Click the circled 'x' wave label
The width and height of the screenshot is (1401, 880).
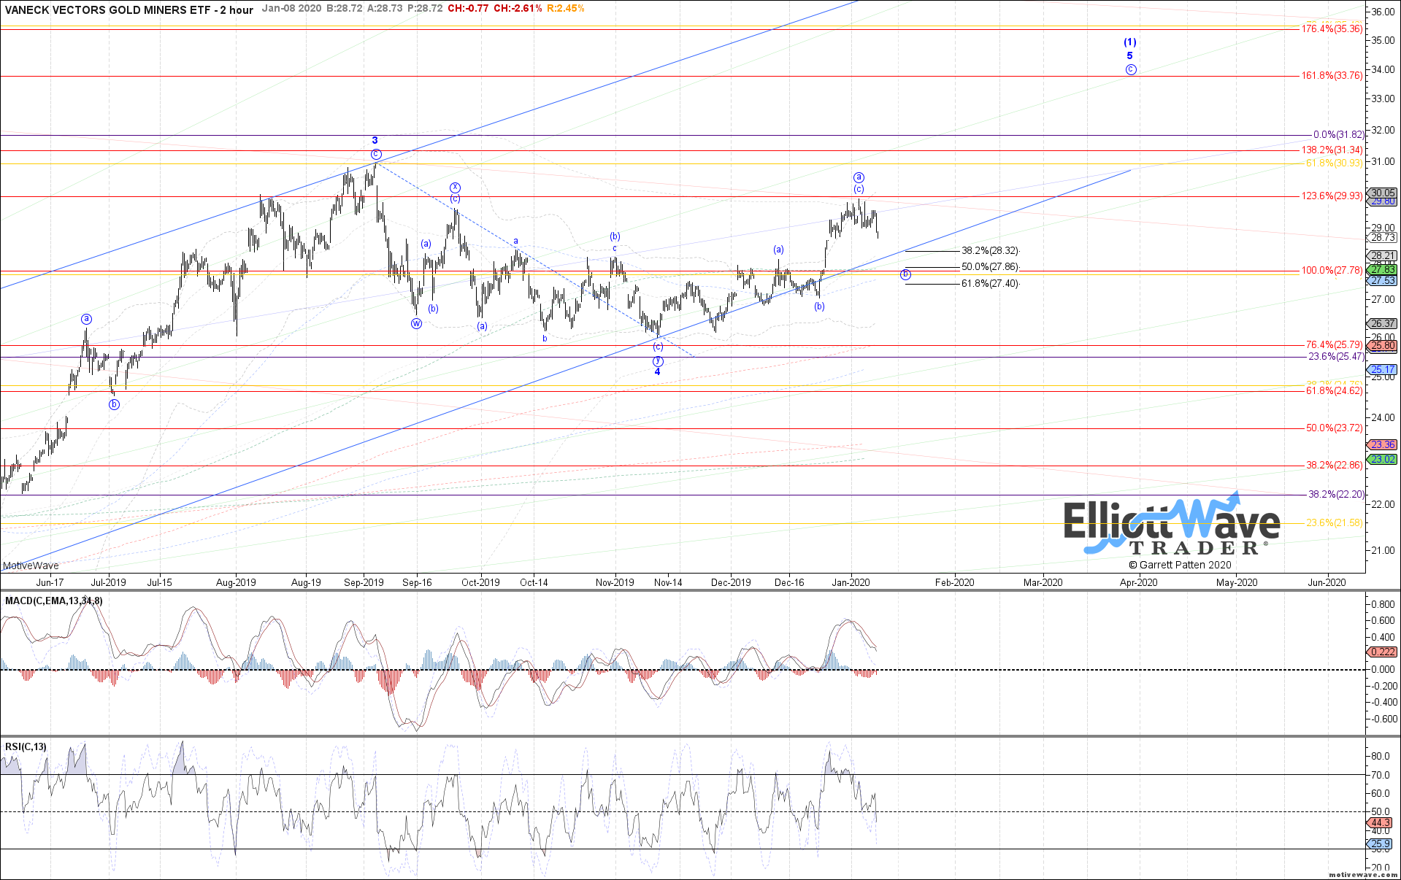tap(455, 188)
